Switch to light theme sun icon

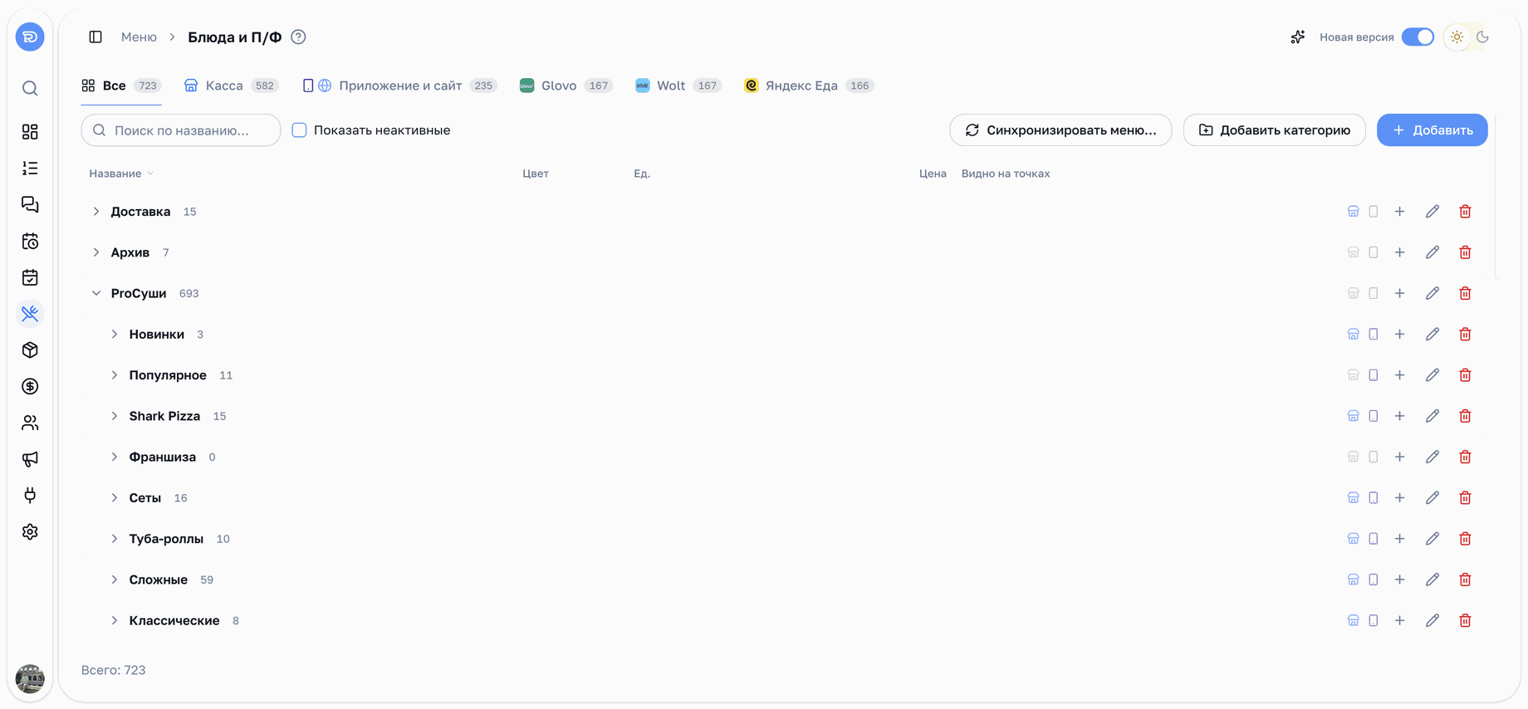(1457, 37)
